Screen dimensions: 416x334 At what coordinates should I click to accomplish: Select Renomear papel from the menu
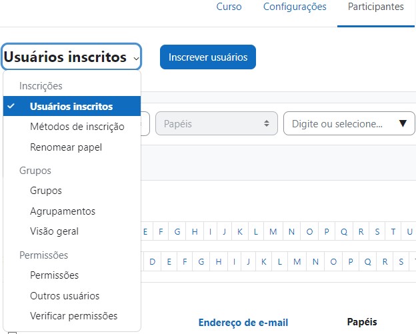pyautogui.click(x=66, y=147)
